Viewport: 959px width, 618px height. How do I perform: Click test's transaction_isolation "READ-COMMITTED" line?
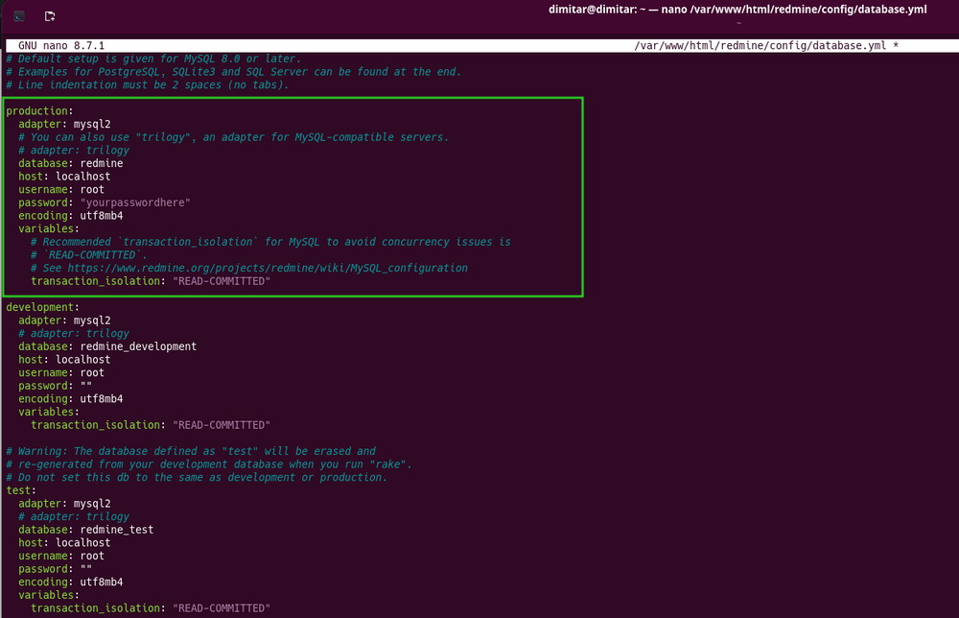click(x=151, y=608)
